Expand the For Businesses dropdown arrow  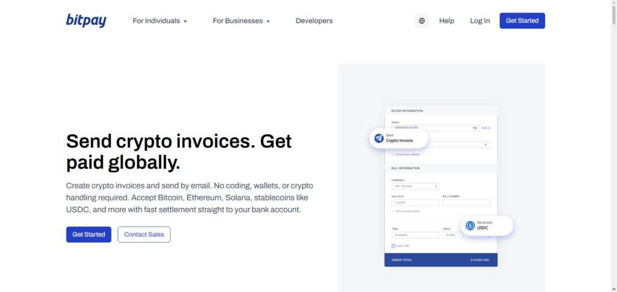coord(268,21)
